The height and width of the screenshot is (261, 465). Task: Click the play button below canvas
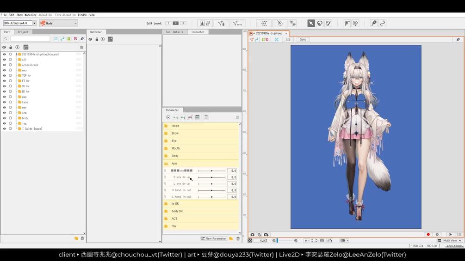[x=451, y=234]
